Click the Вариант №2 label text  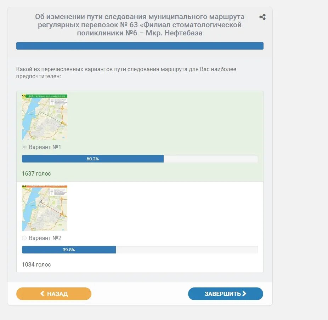[45, 238]
